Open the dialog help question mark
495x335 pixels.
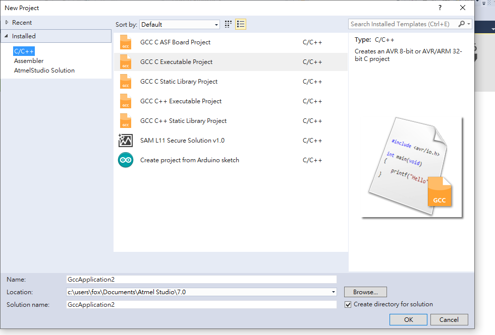[440, 8]
